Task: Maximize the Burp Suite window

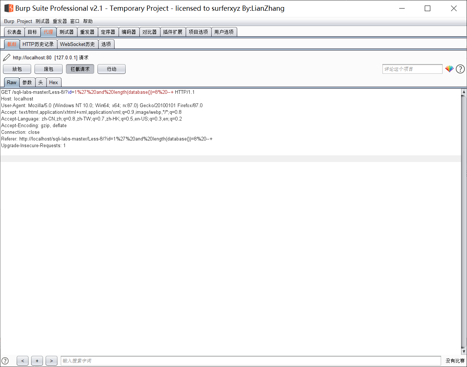Action: click(x=427, y=8)
